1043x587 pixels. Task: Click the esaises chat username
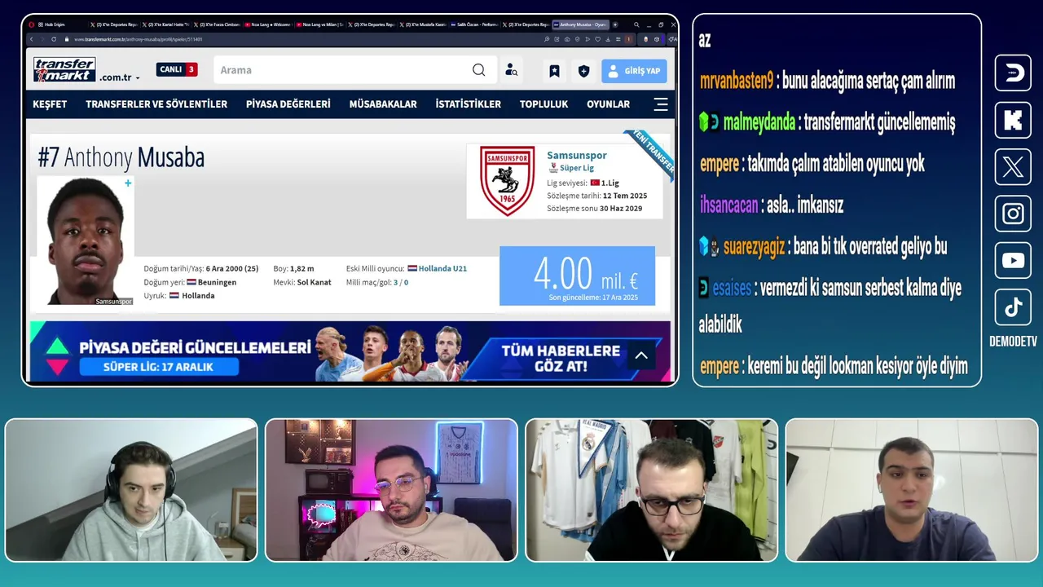click(732, 288)
